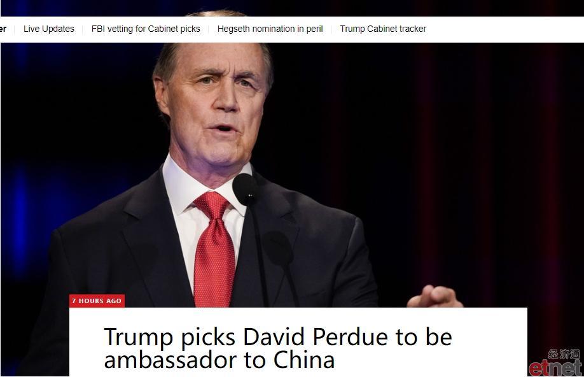Open the Trump picks David Perdue headline
Screen dimensions: 584x377
coord(278,348)
